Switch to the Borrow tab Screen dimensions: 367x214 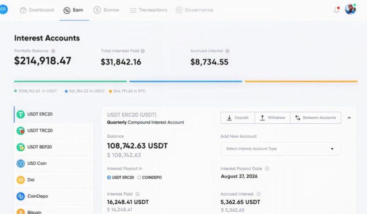pyautogui.click(x=107, y=10)
